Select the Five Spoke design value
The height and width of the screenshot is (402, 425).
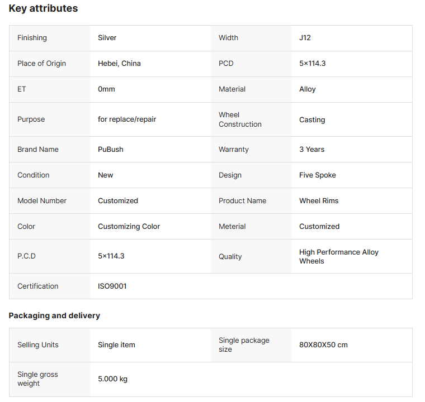coord(318,175)
